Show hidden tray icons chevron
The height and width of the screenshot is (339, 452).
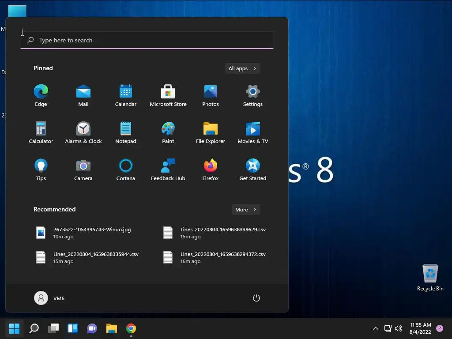(376, 328)
